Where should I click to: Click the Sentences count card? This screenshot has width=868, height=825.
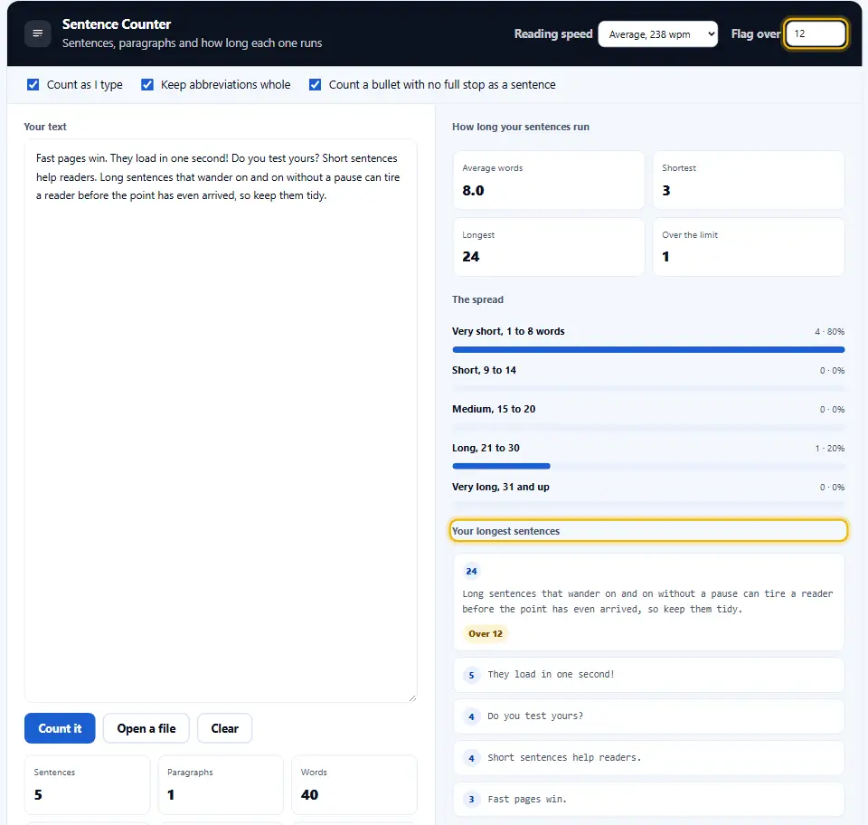pyautogui.click(x=87, y=784)
